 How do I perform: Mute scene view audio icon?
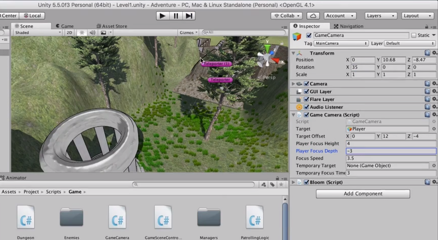92,32
